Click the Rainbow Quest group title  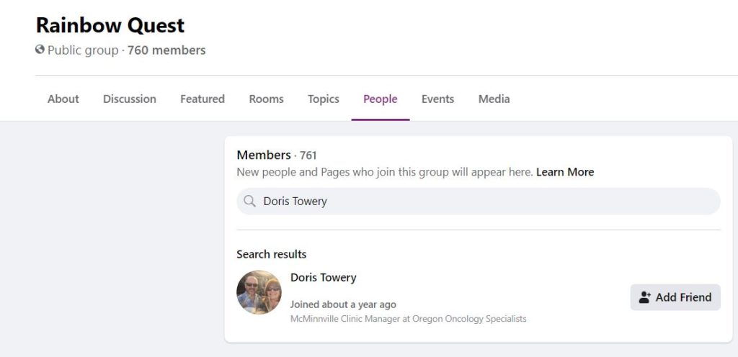(x=110, y=25)
